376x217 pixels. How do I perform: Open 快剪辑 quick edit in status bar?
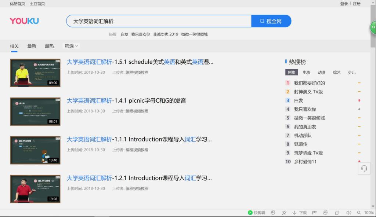(256, 213)
